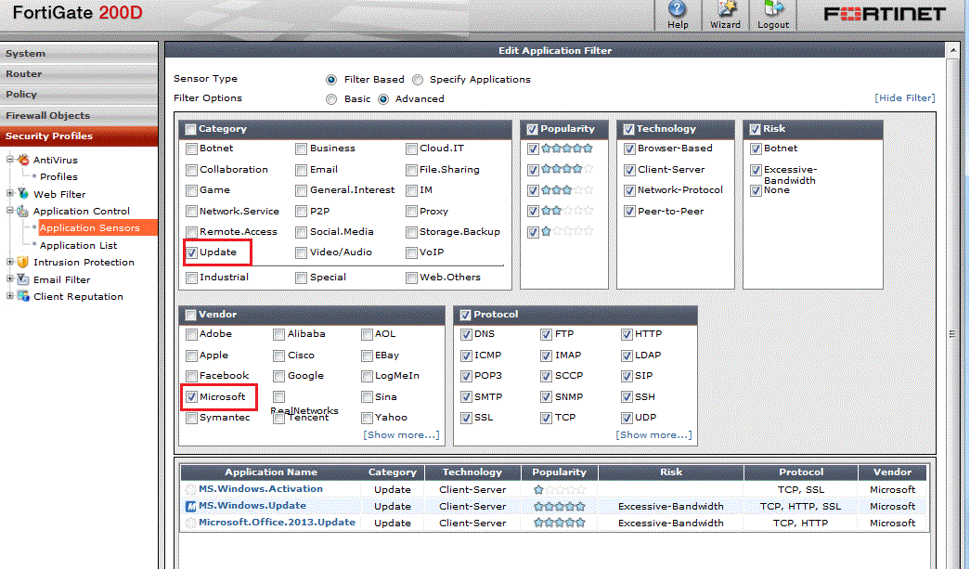Click the Web Filter tree icon
The width and height of the screenshot is (970, 569).
[23, 194]
